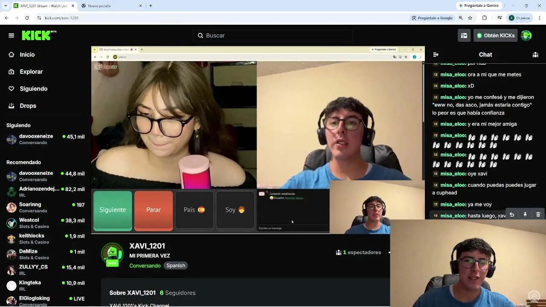
Task: Go back using the browser back arrow
Action: [6, 18]
